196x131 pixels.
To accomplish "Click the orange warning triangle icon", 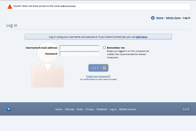I will coord(10,7).
